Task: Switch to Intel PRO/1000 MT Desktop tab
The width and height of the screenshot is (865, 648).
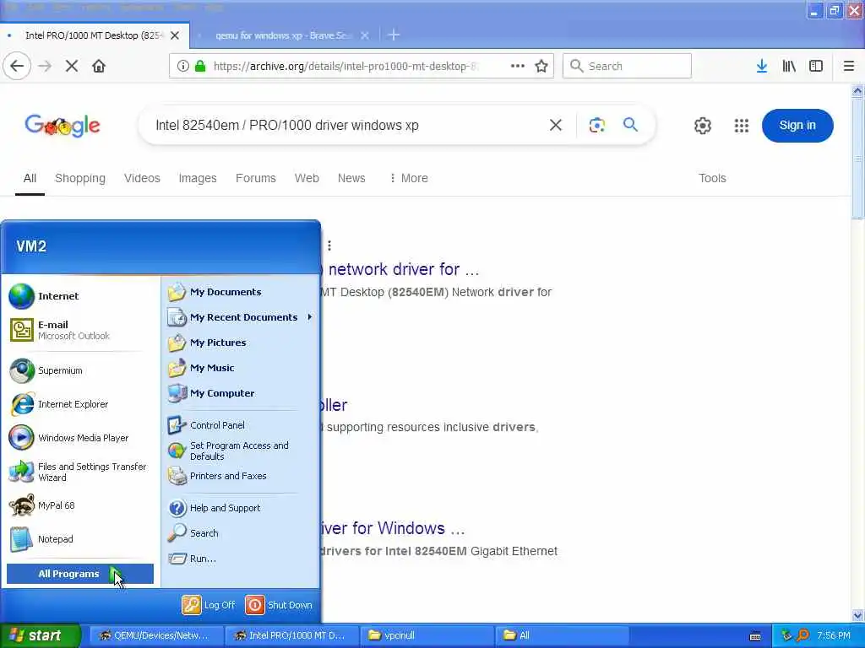Action: pos(95,35)
